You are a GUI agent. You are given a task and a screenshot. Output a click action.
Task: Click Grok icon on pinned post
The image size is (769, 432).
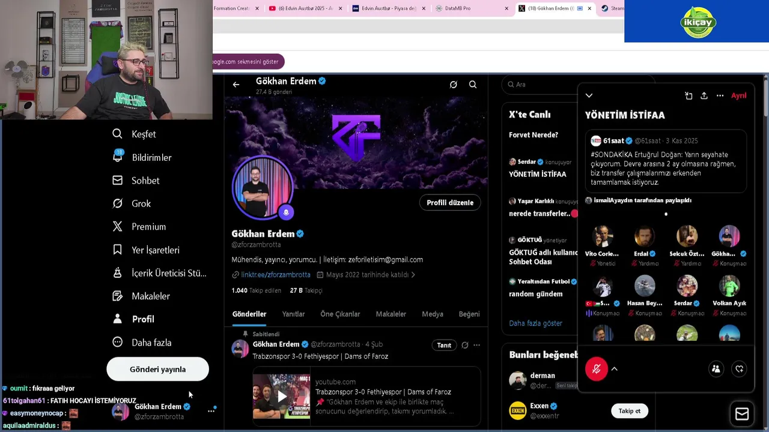pos(464,345)
